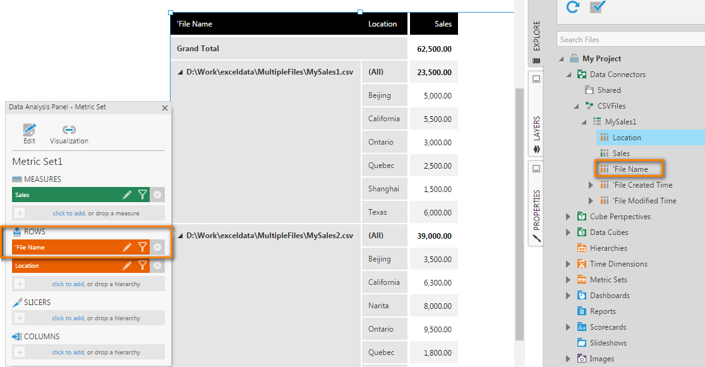Viewport: 705px width, 367px height.
Task: Click to add a slicer hierarchy
Action: click(68, 318)
